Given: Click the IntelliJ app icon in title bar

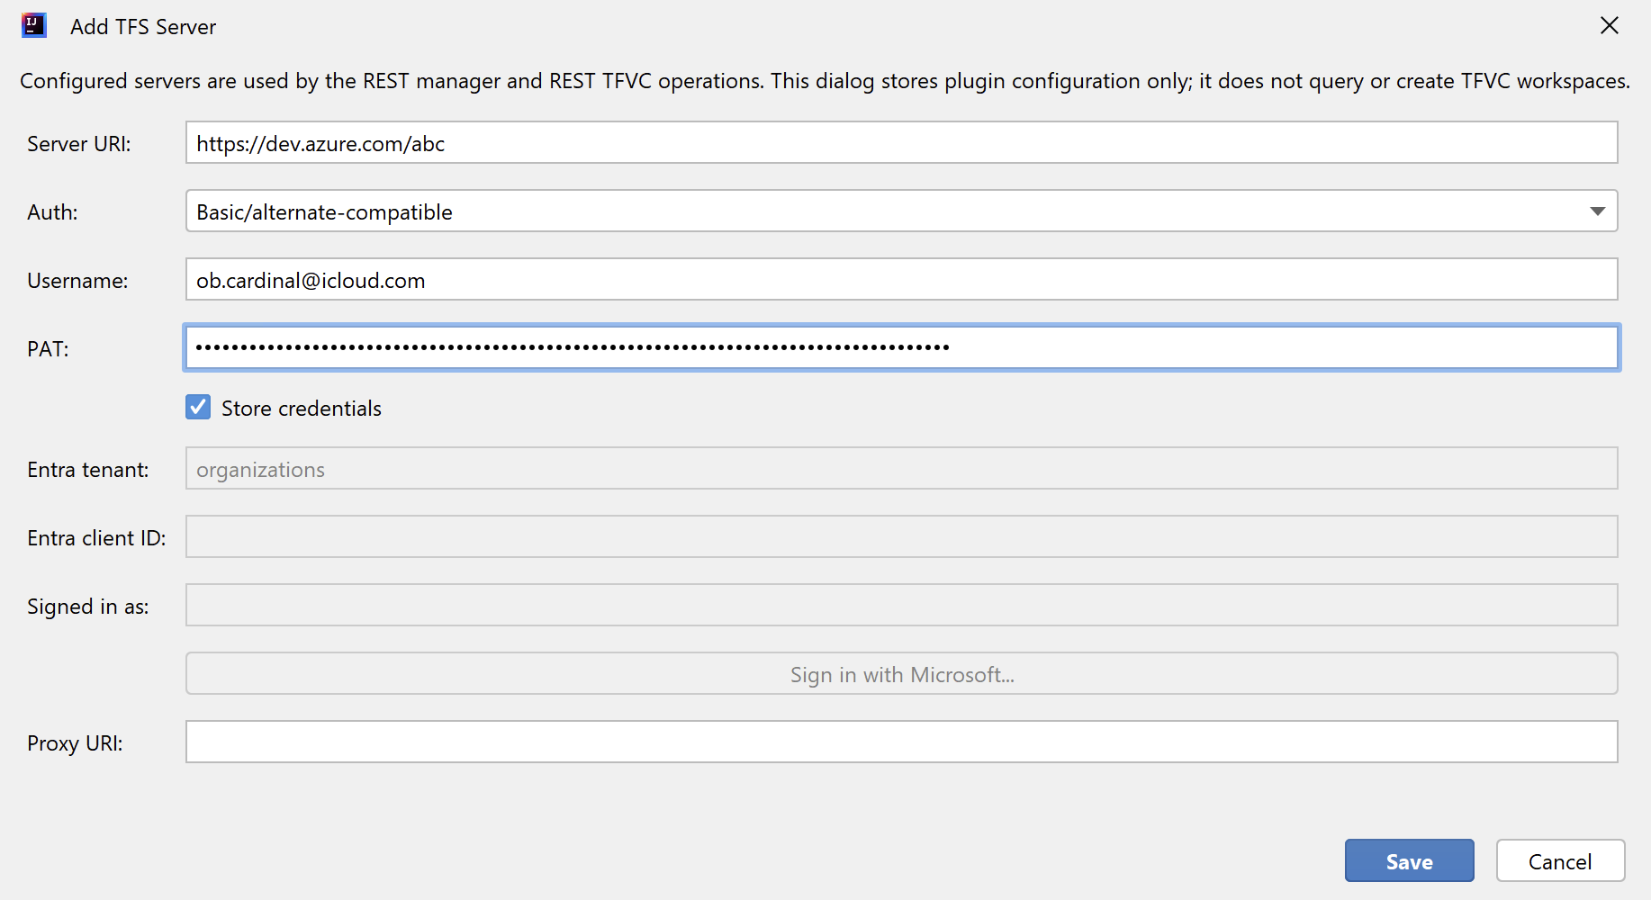Looking at the screenshot, I should pyautogui.click(x=34, y=25).
